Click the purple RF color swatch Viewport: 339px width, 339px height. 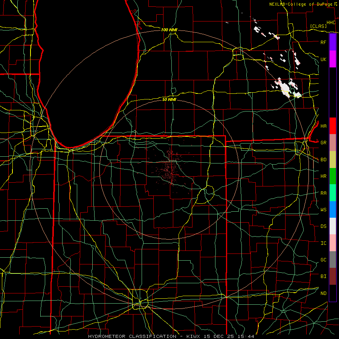coord(333,42)
